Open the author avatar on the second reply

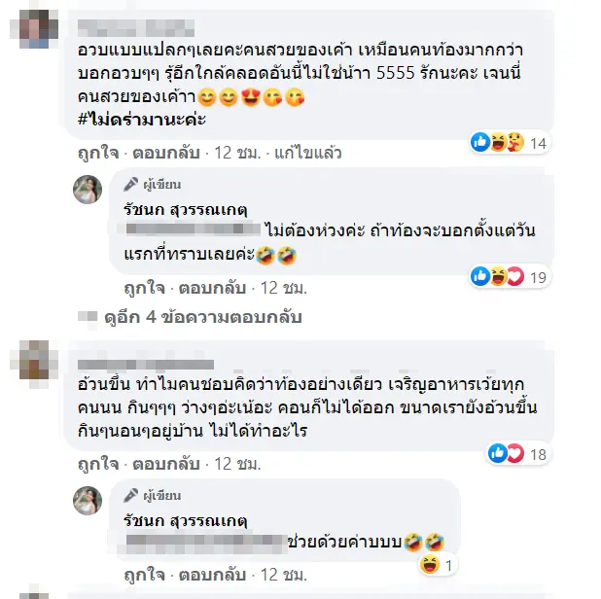[x=88, y=500]
